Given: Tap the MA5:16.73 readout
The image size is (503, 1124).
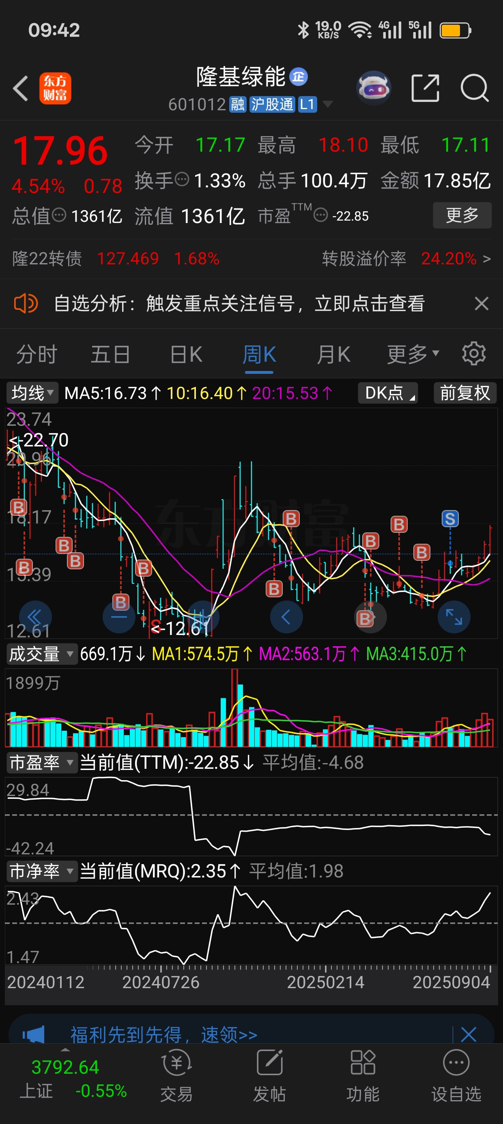Looking at the screenshot, I should point(113,393).
